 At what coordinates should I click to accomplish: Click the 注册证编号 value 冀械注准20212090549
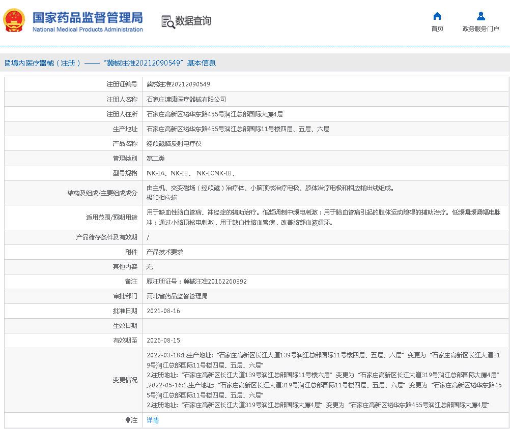tap(178, 84)
